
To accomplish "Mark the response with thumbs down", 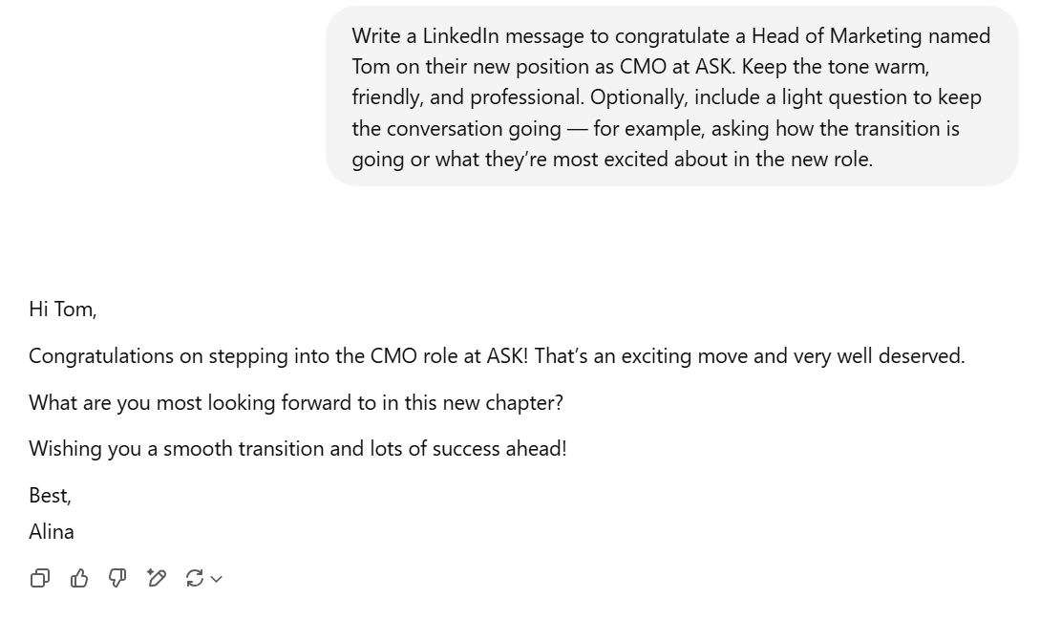I will coord(117,579).
